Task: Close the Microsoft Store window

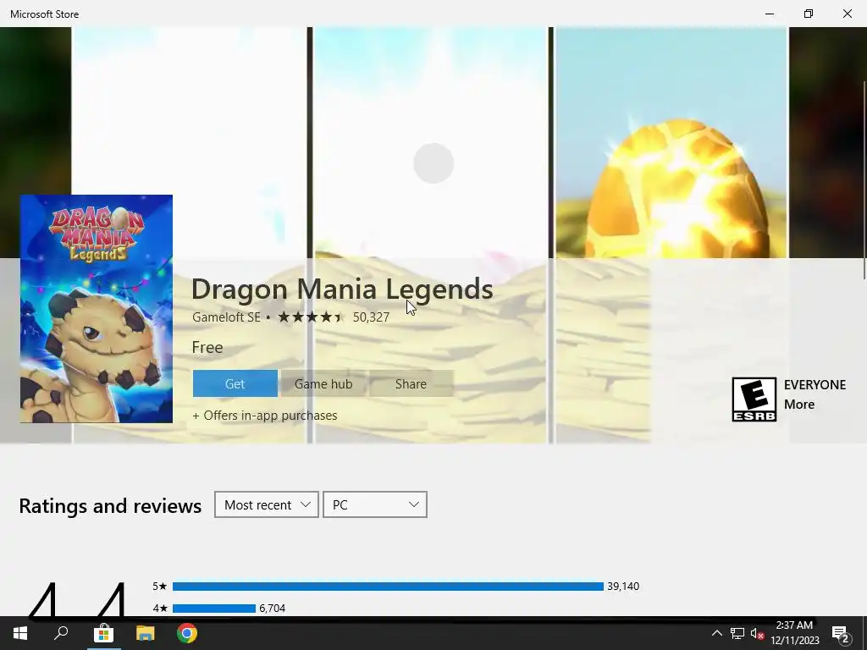Action: coord(847,14)
